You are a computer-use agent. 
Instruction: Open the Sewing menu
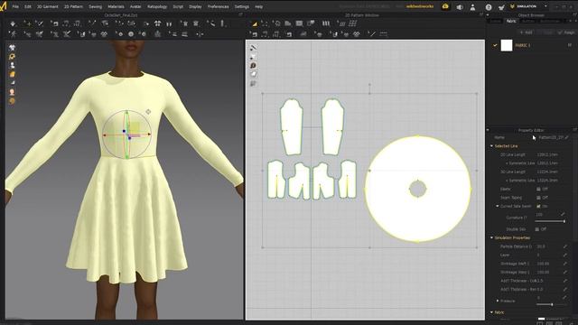point(95,6)
